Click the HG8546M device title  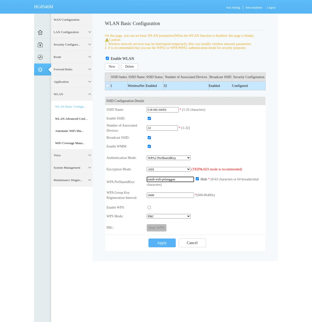44,7
